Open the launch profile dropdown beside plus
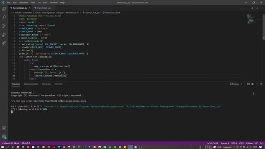 click(x=244, y=84)
